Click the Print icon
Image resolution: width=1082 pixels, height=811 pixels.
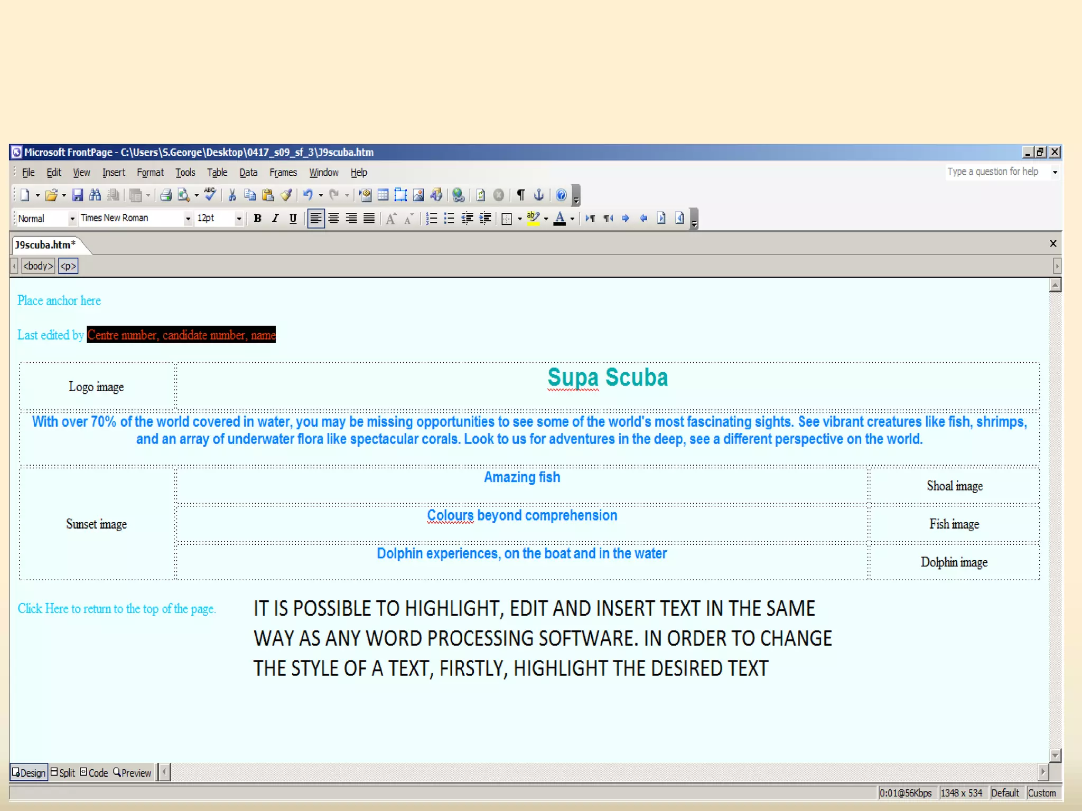(166, 195)
